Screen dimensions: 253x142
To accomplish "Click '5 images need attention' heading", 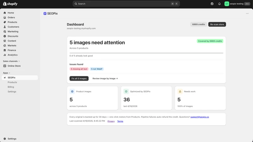I will point(97,43).
